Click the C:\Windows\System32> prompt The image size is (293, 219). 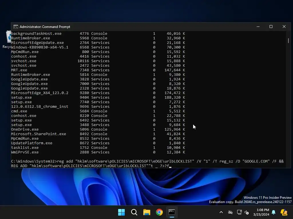[x=34, y=161]
